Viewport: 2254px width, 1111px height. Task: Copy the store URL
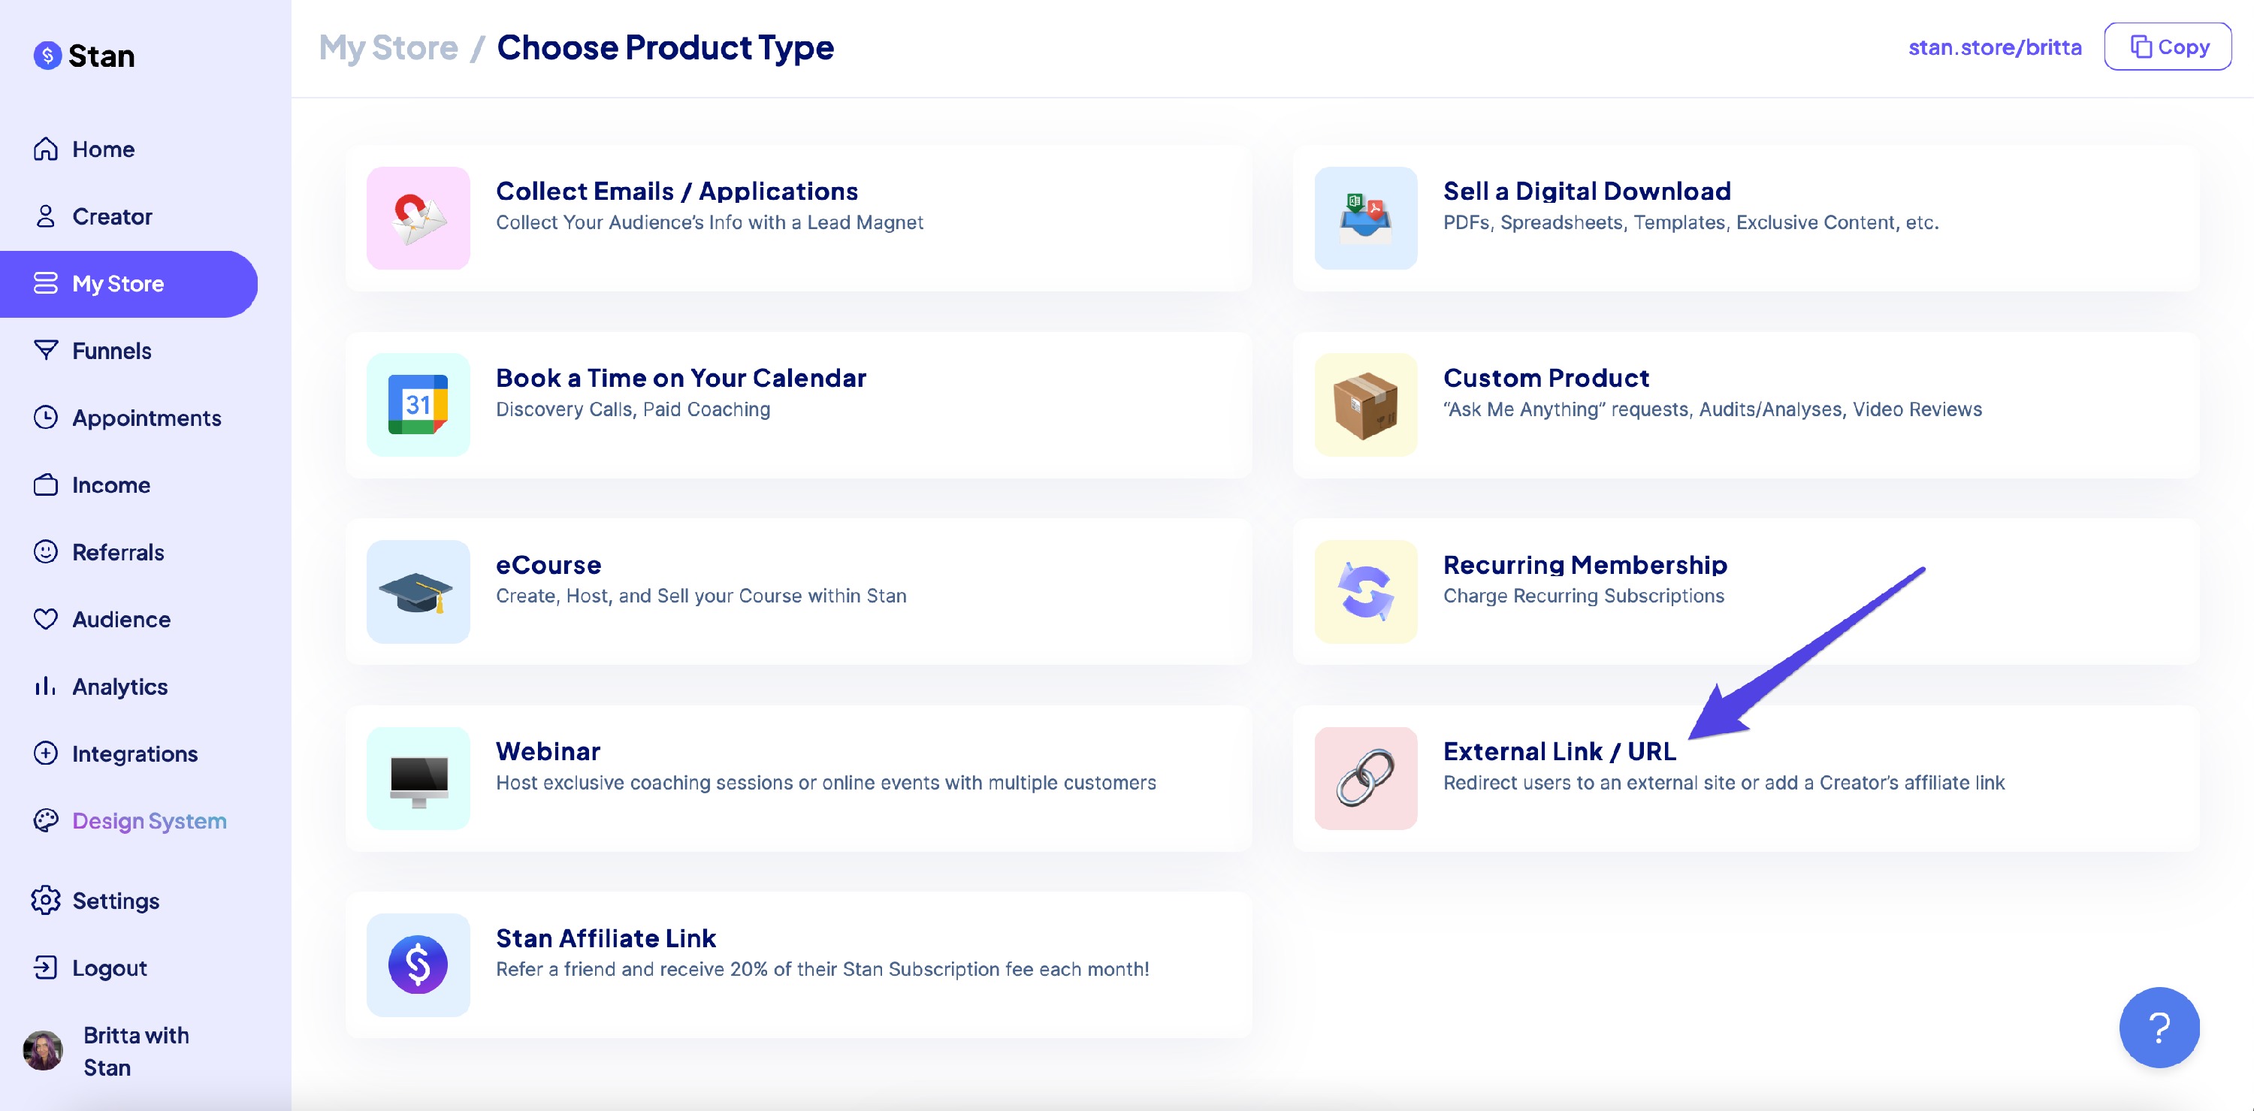pyautogui.click(x=2168, y=47)
